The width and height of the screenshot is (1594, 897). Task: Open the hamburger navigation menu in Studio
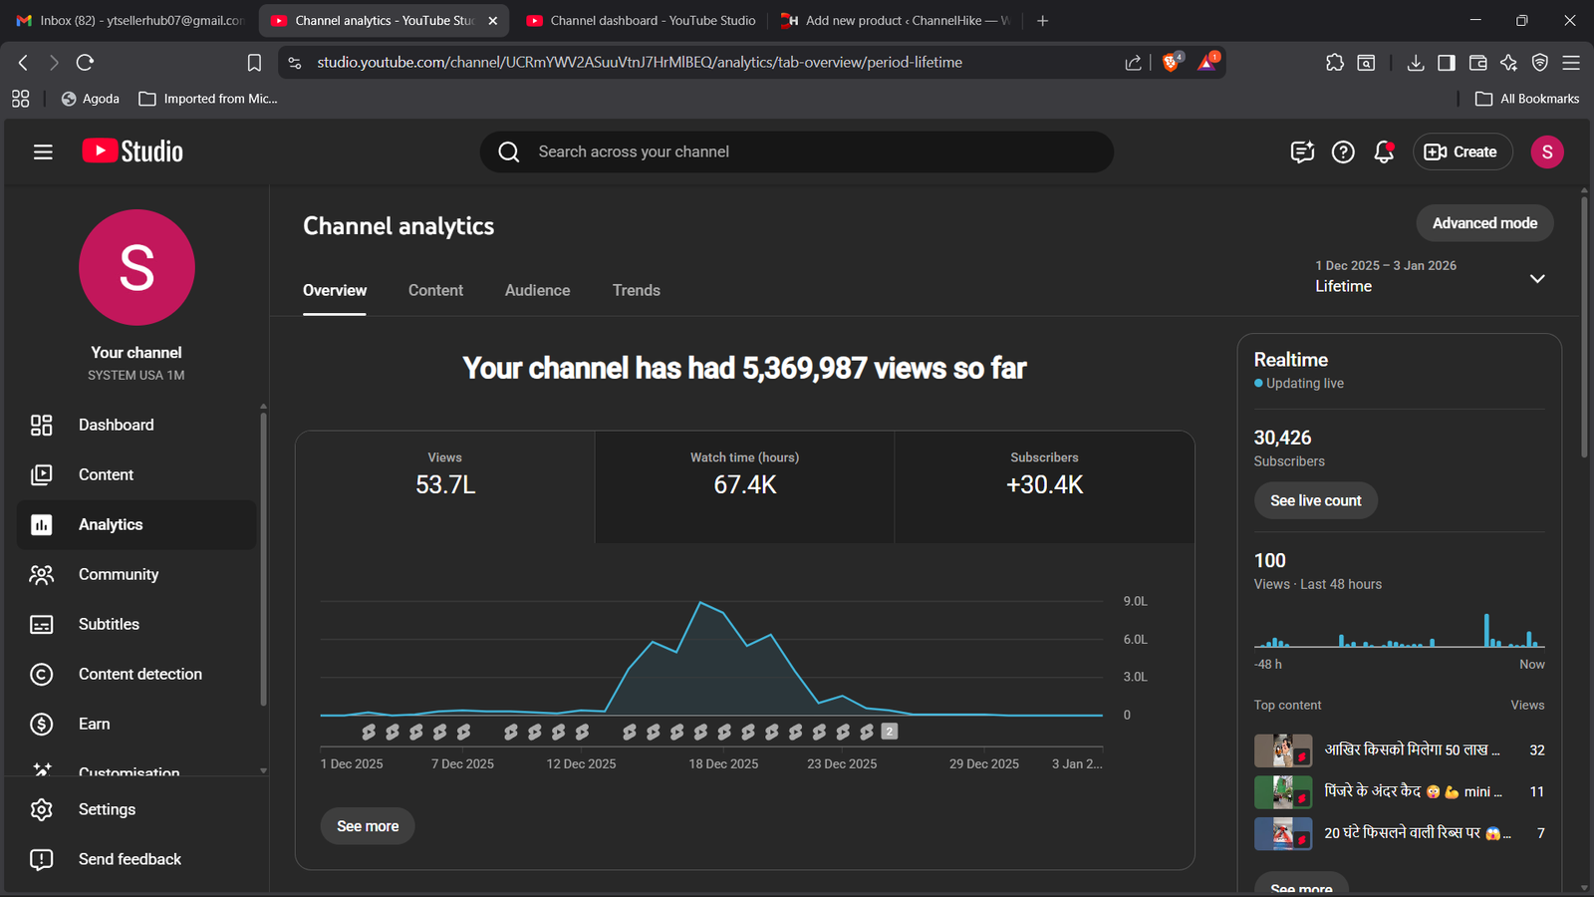point(43,151)
